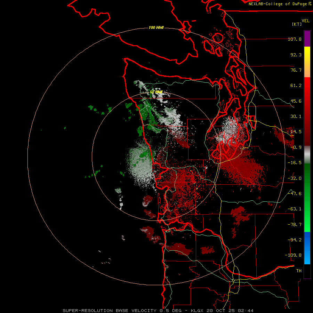Screen dimensions: 313x313
Task: Select the 76.7 scale value
Action: [296, 70]
